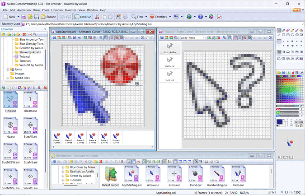Click the back arrow in File Browser toolbar

tap(54, 162)
